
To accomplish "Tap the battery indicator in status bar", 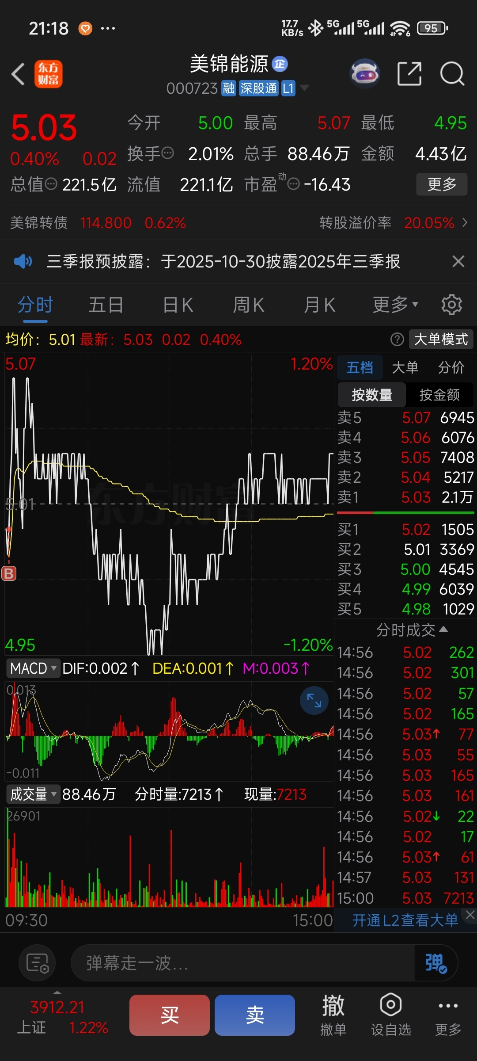I will [432, 28].
